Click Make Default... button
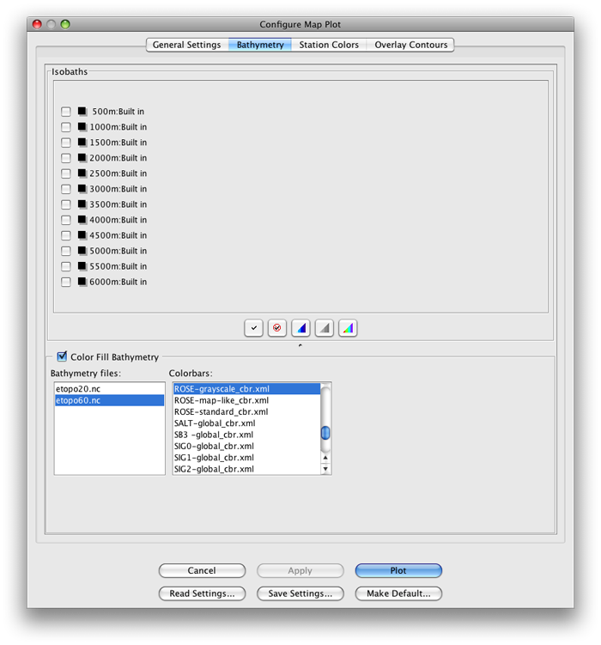This screenshot has width=601, height=645. coord(398,593)
